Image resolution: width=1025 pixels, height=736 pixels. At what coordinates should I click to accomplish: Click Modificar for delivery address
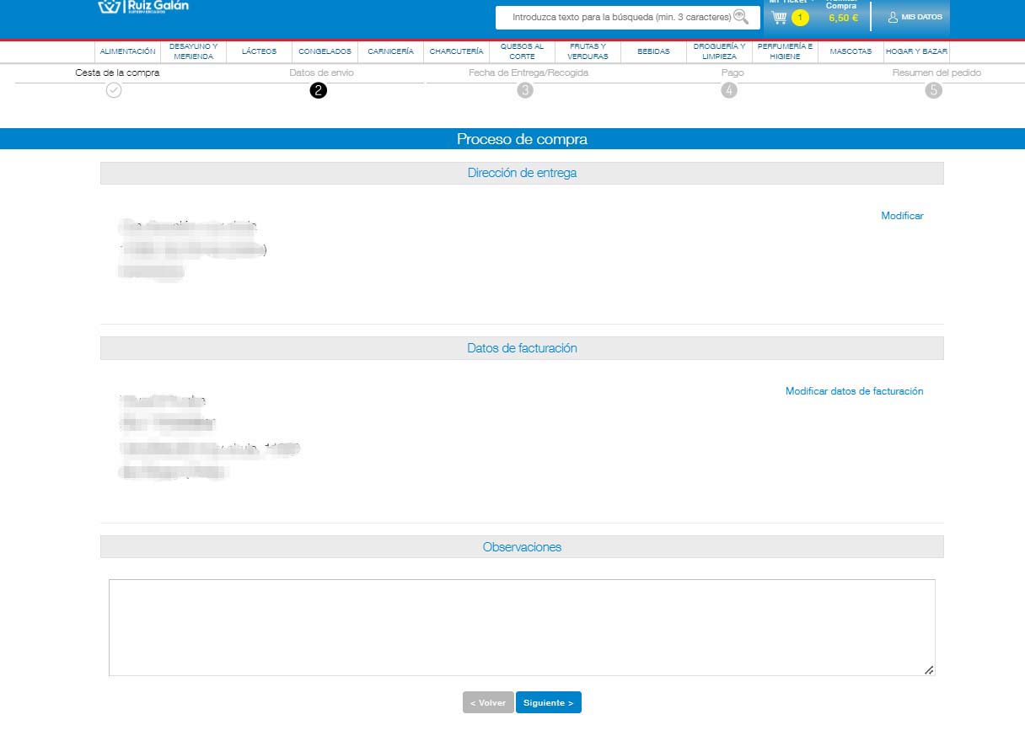[x=902, y=216]
